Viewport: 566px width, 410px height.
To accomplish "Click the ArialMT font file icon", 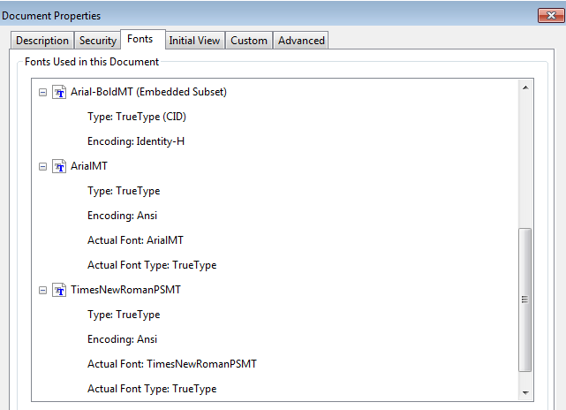I will tap(59, 166).
